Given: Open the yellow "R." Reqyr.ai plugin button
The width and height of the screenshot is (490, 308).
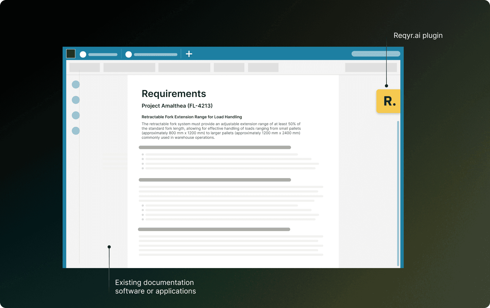Looking at the screenshot, I should click(x=388, y=101).
